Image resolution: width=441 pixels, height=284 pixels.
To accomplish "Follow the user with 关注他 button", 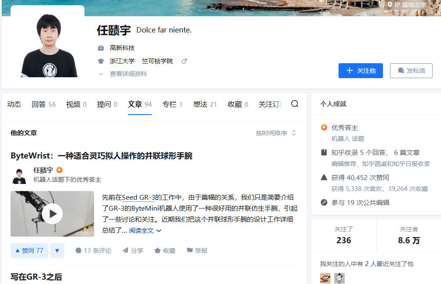I will 361,71.
